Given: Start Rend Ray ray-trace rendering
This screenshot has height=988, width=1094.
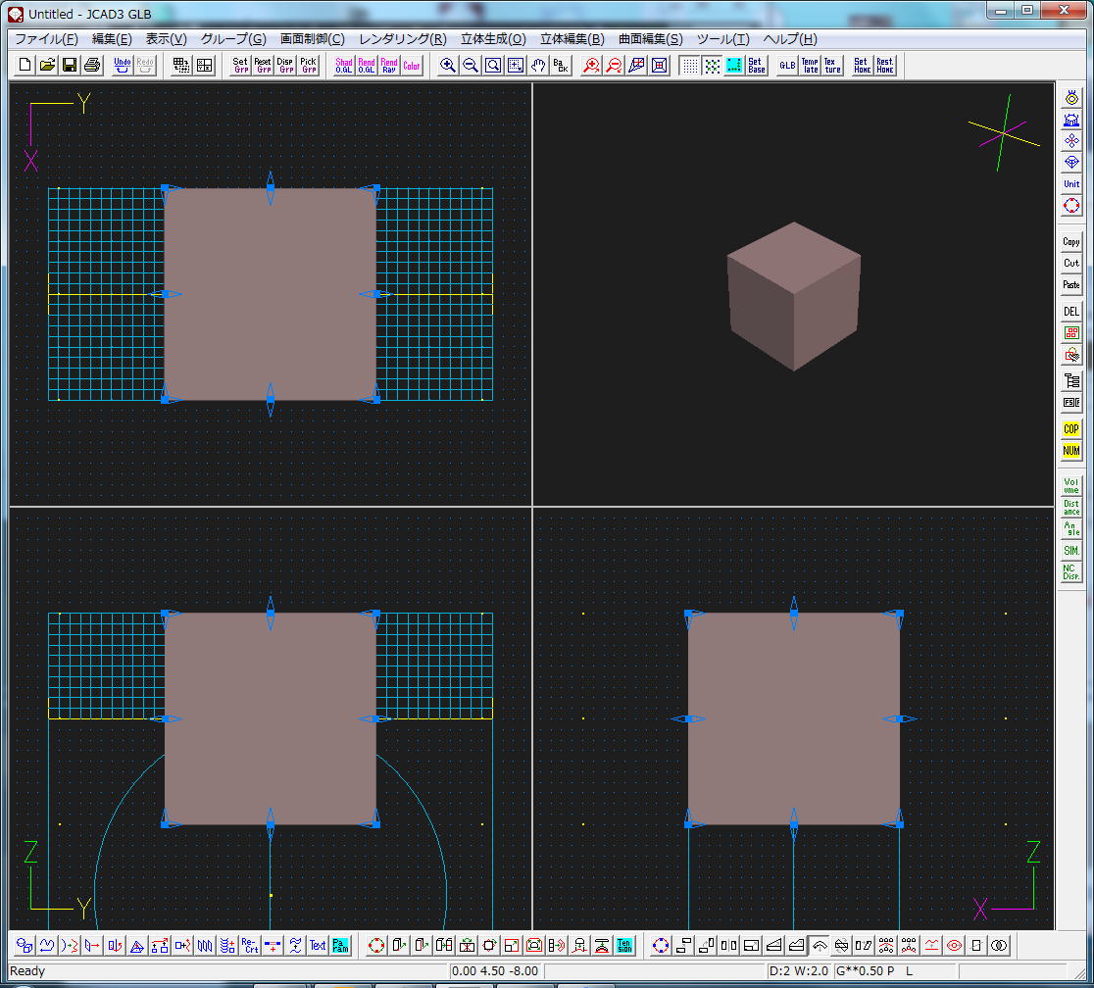Looking at the screenshot, I should click(x=389, y=66).
